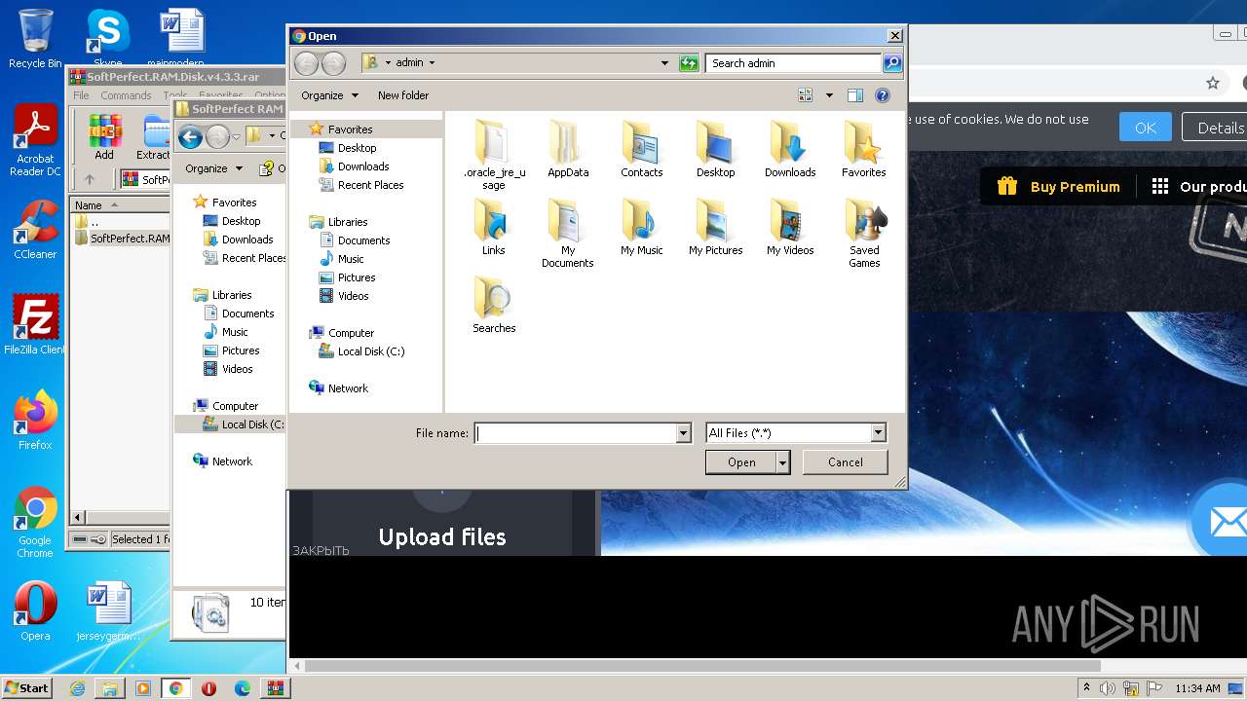This screenshot has width=1247, height=701.
Task: Select the My Music folder
Action: point(641,227)
